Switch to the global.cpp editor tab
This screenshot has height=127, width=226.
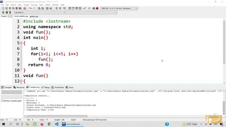point(34,17)
